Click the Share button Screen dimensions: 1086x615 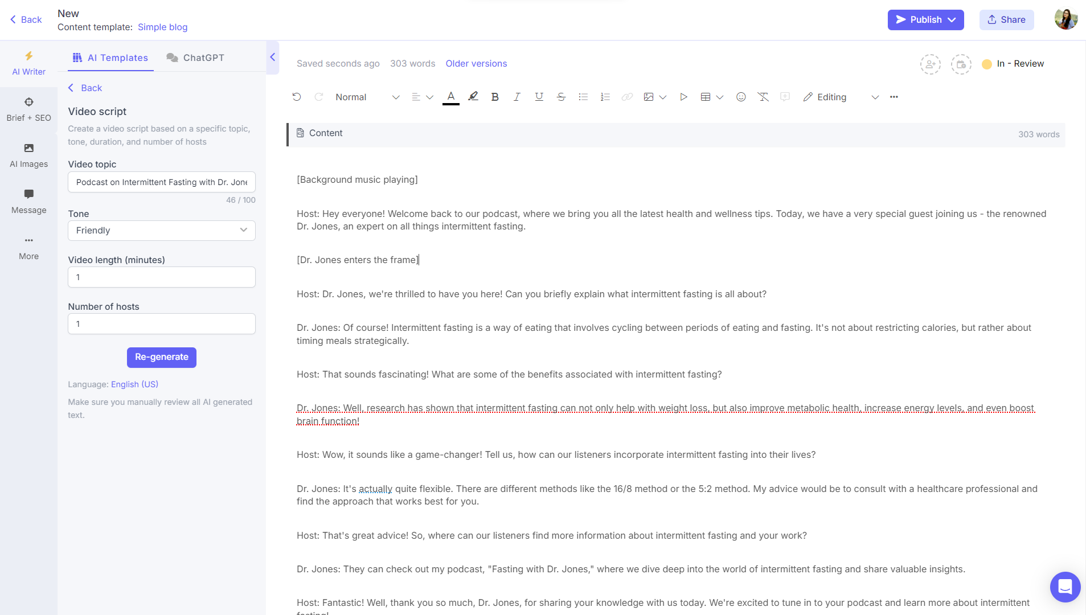[x=1006, y=20]
